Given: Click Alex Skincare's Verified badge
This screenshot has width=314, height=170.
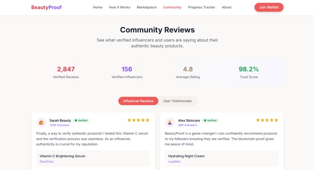Looking at the screenshot, I should click(210, 121).
